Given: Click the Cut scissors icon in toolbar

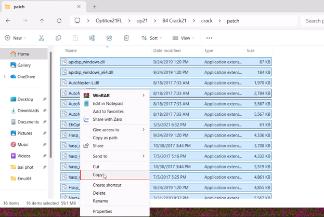Looking at the screenshot, I should click(42, 38).
